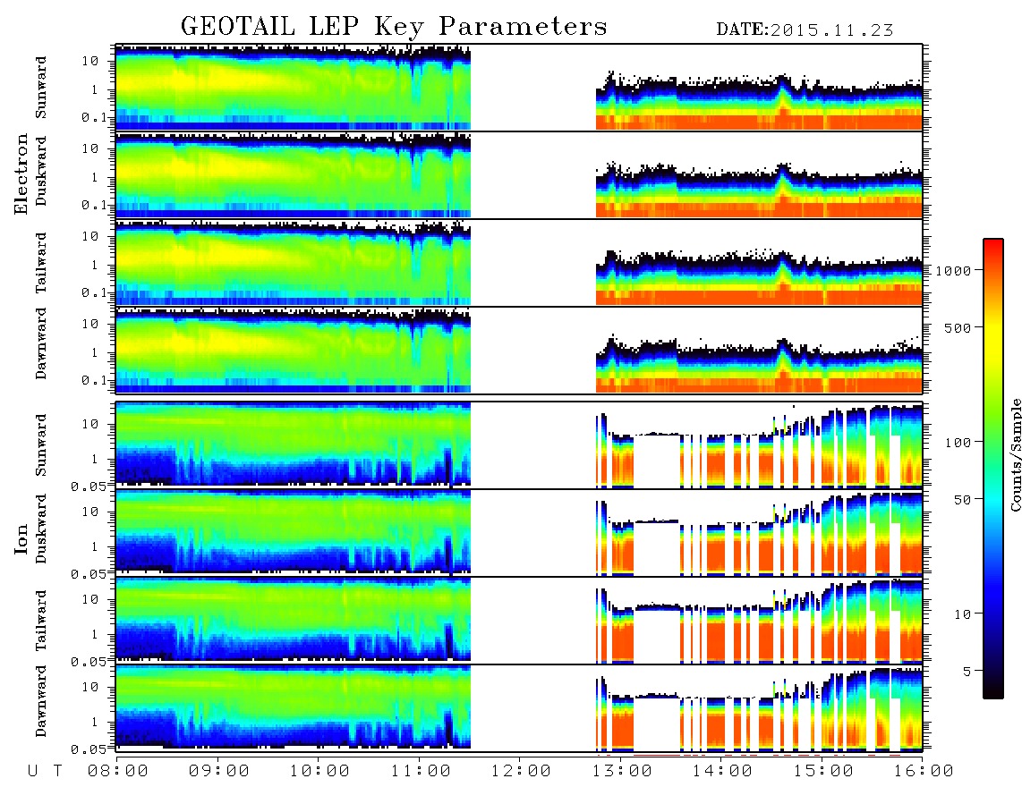Select the Counts/Sample colorbar caption
The image size is (1022, 787).
click(x=1015, y=455)
